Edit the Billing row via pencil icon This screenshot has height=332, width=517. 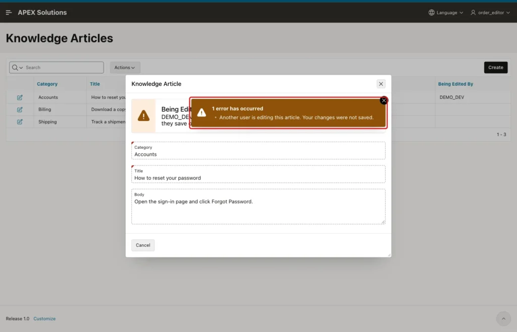[x=20, y=109]
